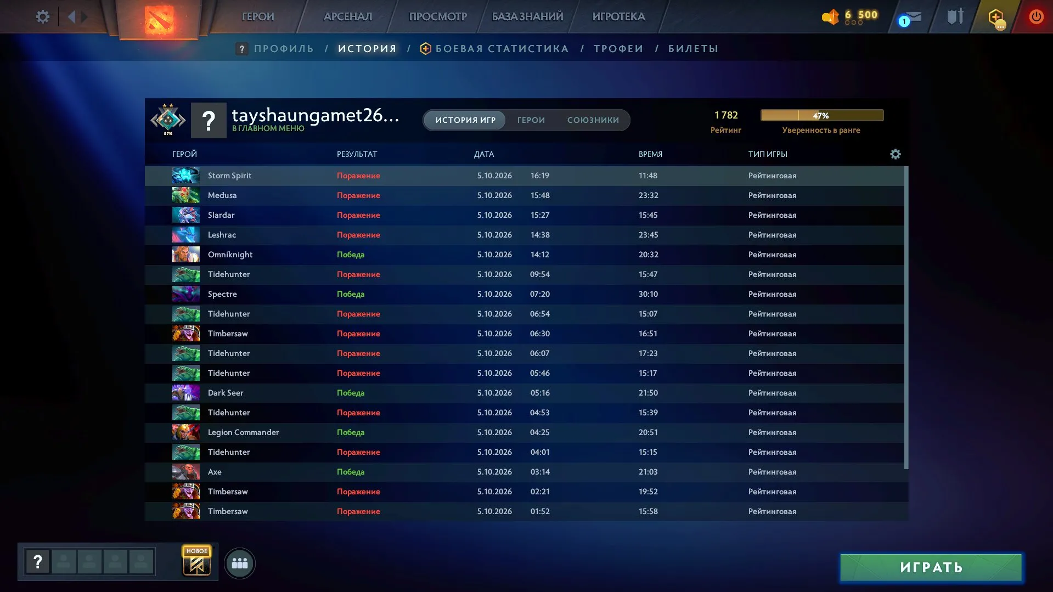Switch to the БОЕВАЯ СТАТИСТИКА tab
Viewport: 1053px width, 592px height.
[502, 49]
